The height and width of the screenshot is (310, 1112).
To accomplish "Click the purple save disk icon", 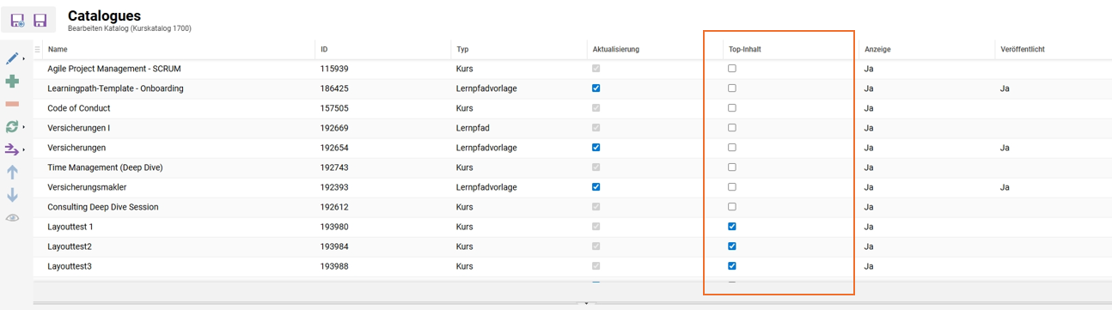I will coord(40,21).
